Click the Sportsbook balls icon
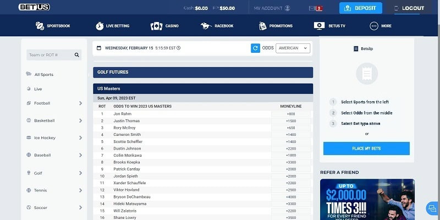Screen dimensions: 440x220 point(40,26)
